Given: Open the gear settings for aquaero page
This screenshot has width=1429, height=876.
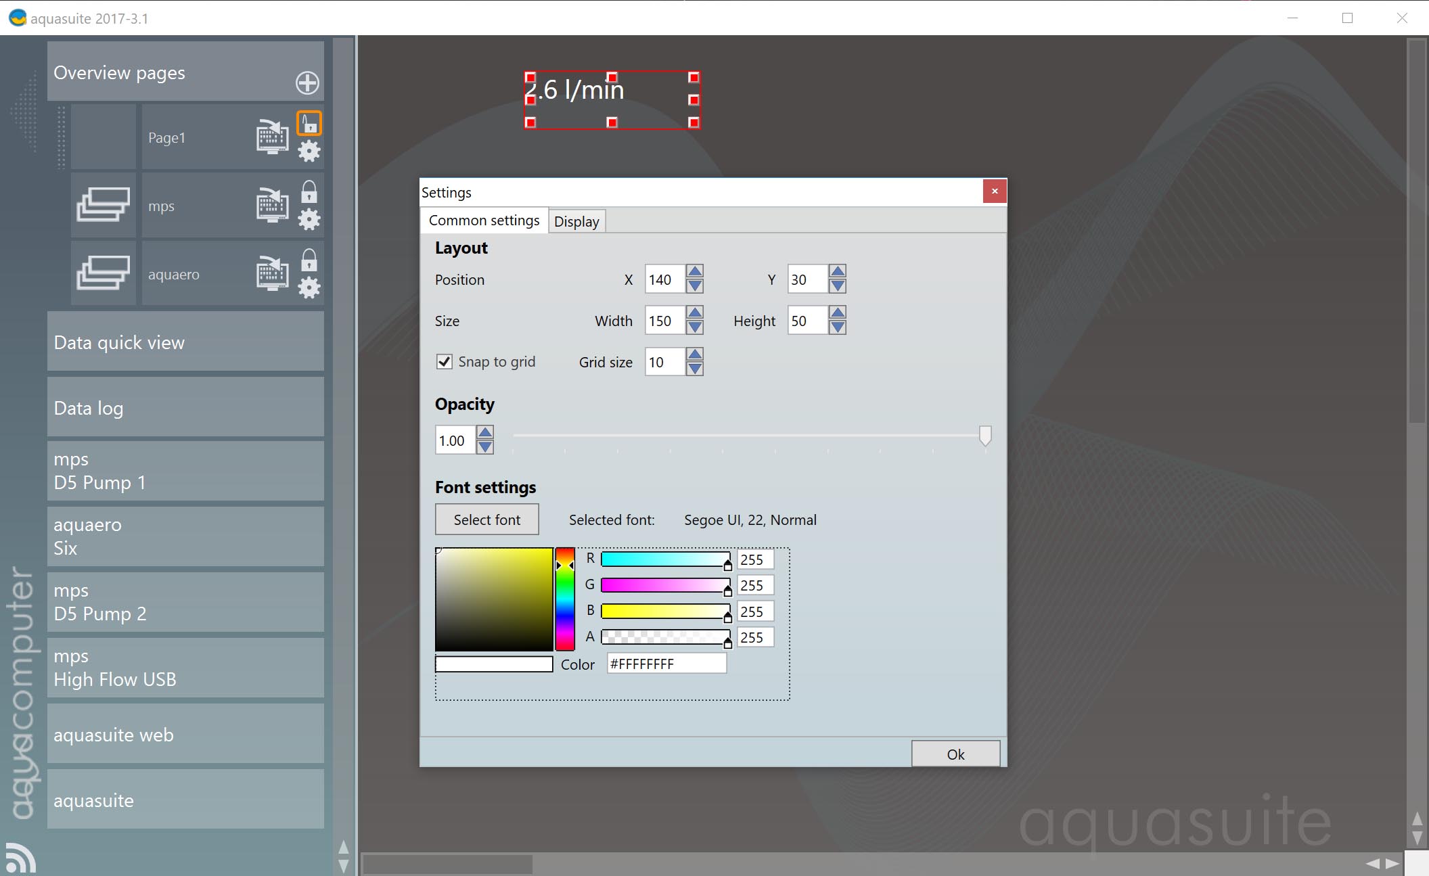Looking at the screenshot, I should pyautogui.click(x=309, y=287).
